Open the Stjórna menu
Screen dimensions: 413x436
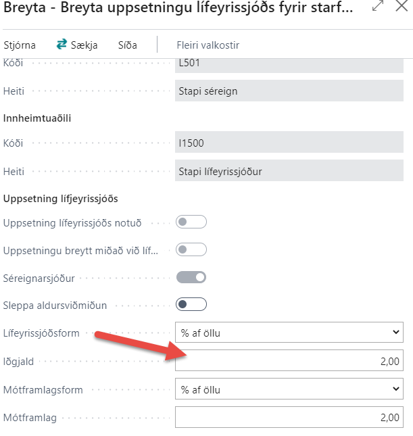(x=20, y=45)
